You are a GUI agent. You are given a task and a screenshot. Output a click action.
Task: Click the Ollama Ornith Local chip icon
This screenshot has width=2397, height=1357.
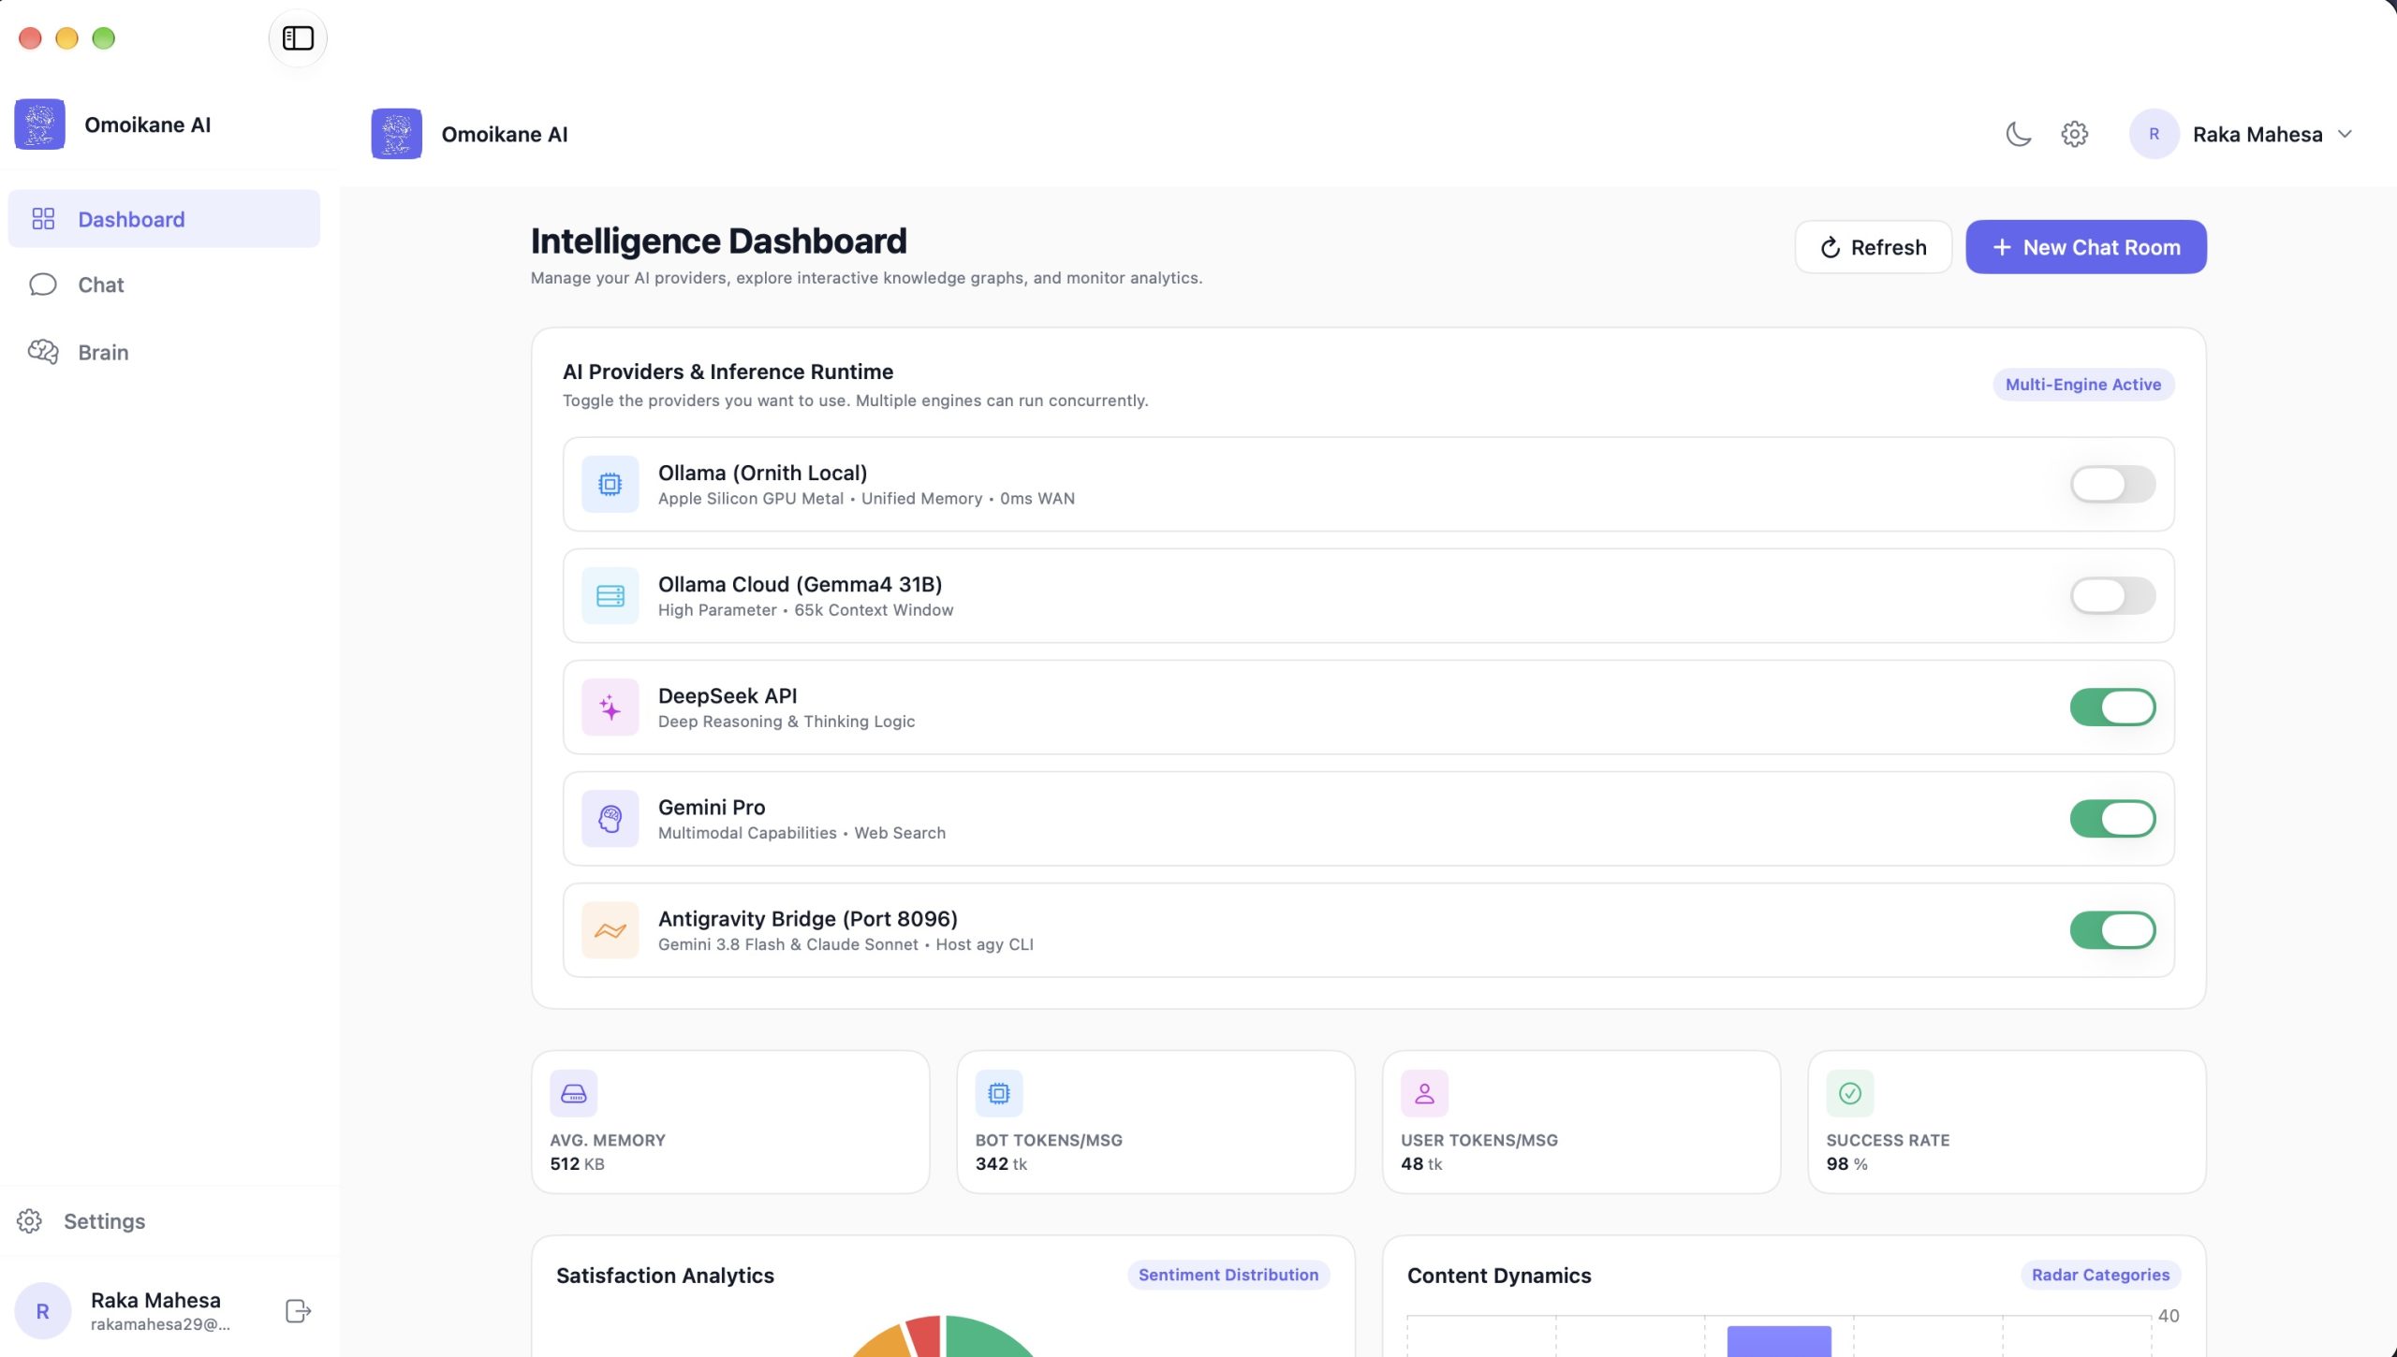click(x=610, y=484)
